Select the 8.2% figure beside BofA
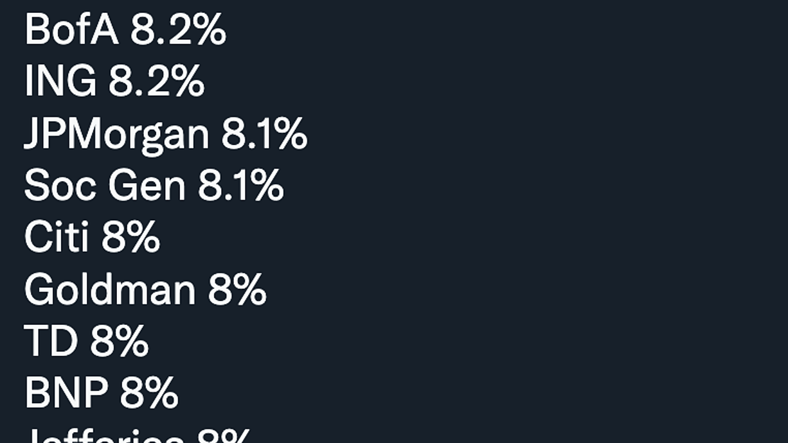The image size is (788, 443). [178, 30]
